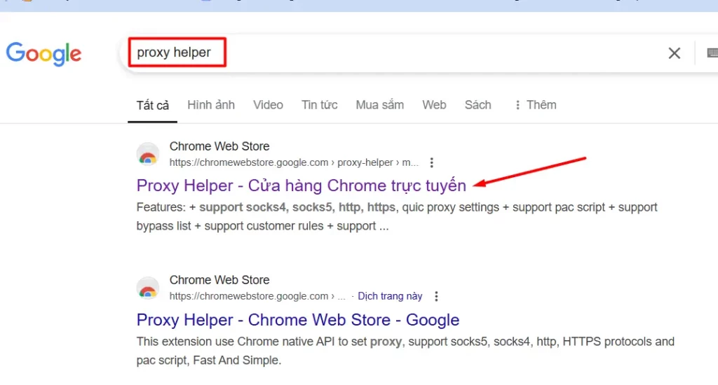Open "Proxy Helper - Chrome Web Store - Google" result

[297, 320]
